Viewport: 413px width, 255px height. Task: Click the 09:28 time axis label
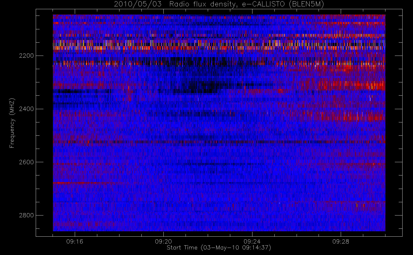(x=341, y=241)
